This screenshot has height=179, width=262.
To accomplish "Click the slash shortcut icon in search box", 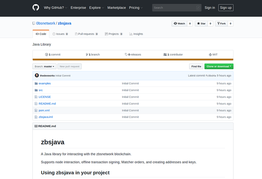I will [x=198, y=8].
